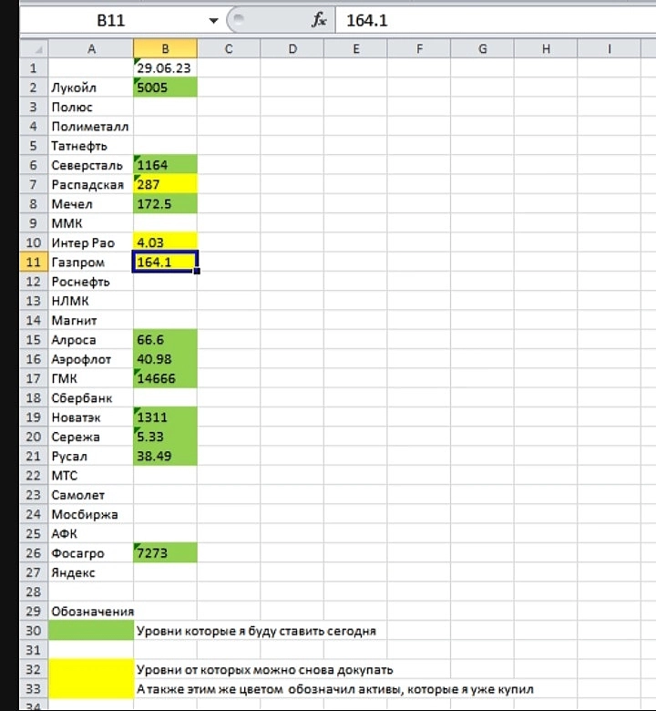Click the cell Распадская

[x=91, y=184]
